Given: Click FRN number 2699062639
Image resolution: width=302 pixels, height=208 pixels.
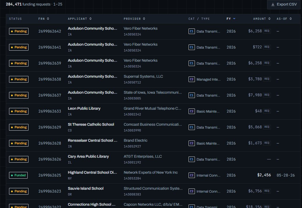Looking at the screenshot, I should click(50, 63).
